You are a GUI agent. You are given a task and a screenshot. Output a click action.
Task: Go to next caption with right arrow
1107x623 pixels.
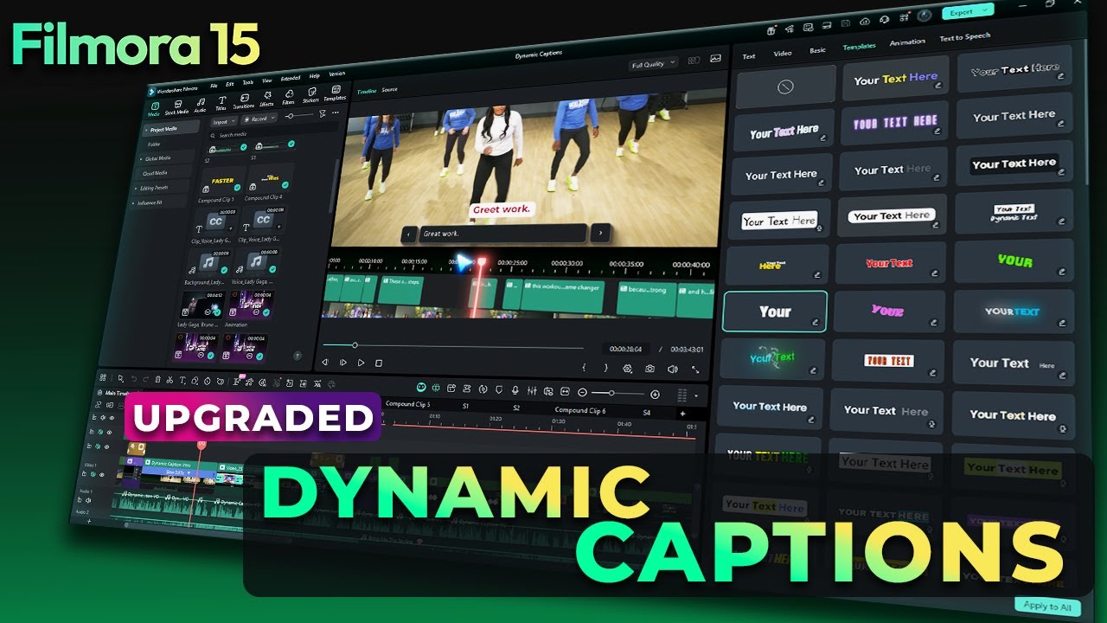pos(599,233)
